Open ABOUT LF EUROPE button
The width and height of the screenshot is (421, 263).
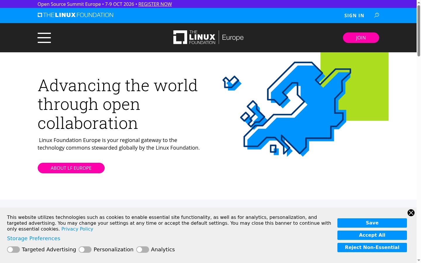click(71, 168)
